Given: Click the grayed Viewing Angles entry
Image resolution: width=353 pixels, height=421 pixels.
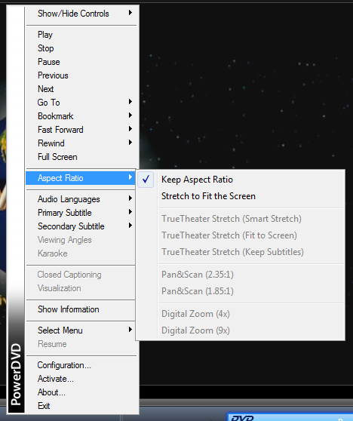Looking at the screenshot, I should (81, 240).
